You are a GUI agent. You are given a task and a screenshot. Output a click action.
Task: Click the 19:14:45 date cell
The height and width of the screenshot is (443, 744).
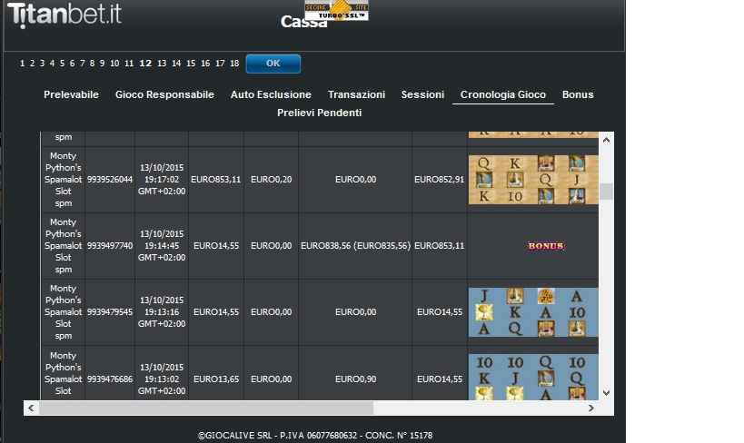pyautogui.click(x=162, y=246)
